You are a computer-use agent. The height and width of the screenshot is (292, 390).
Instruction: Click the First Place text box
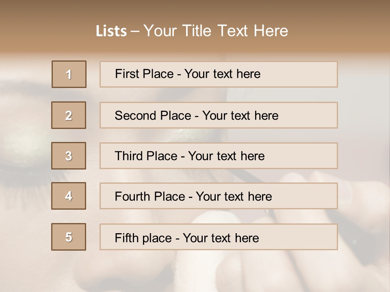[x=219, y=74]
